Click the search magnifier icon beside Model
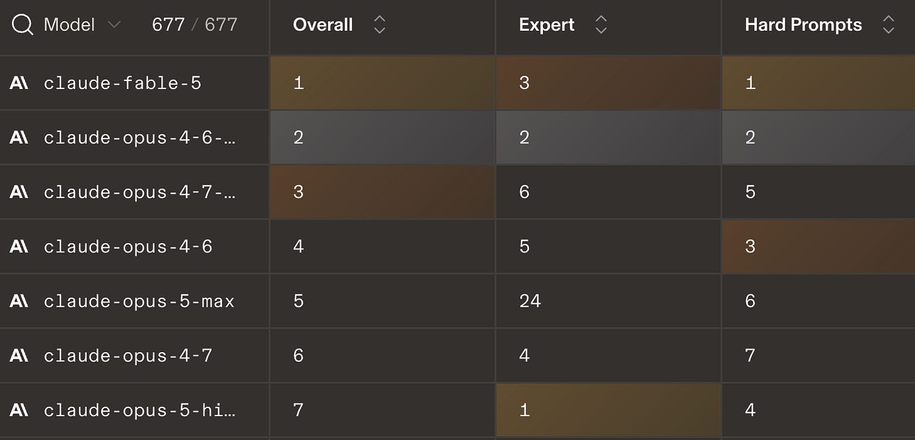 tap(23, 25)
